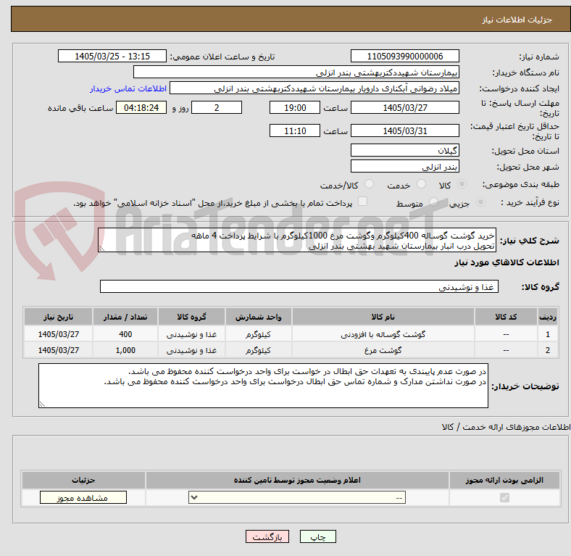
Task: Click the validity time 11:10 field
Action: (295, 130)
